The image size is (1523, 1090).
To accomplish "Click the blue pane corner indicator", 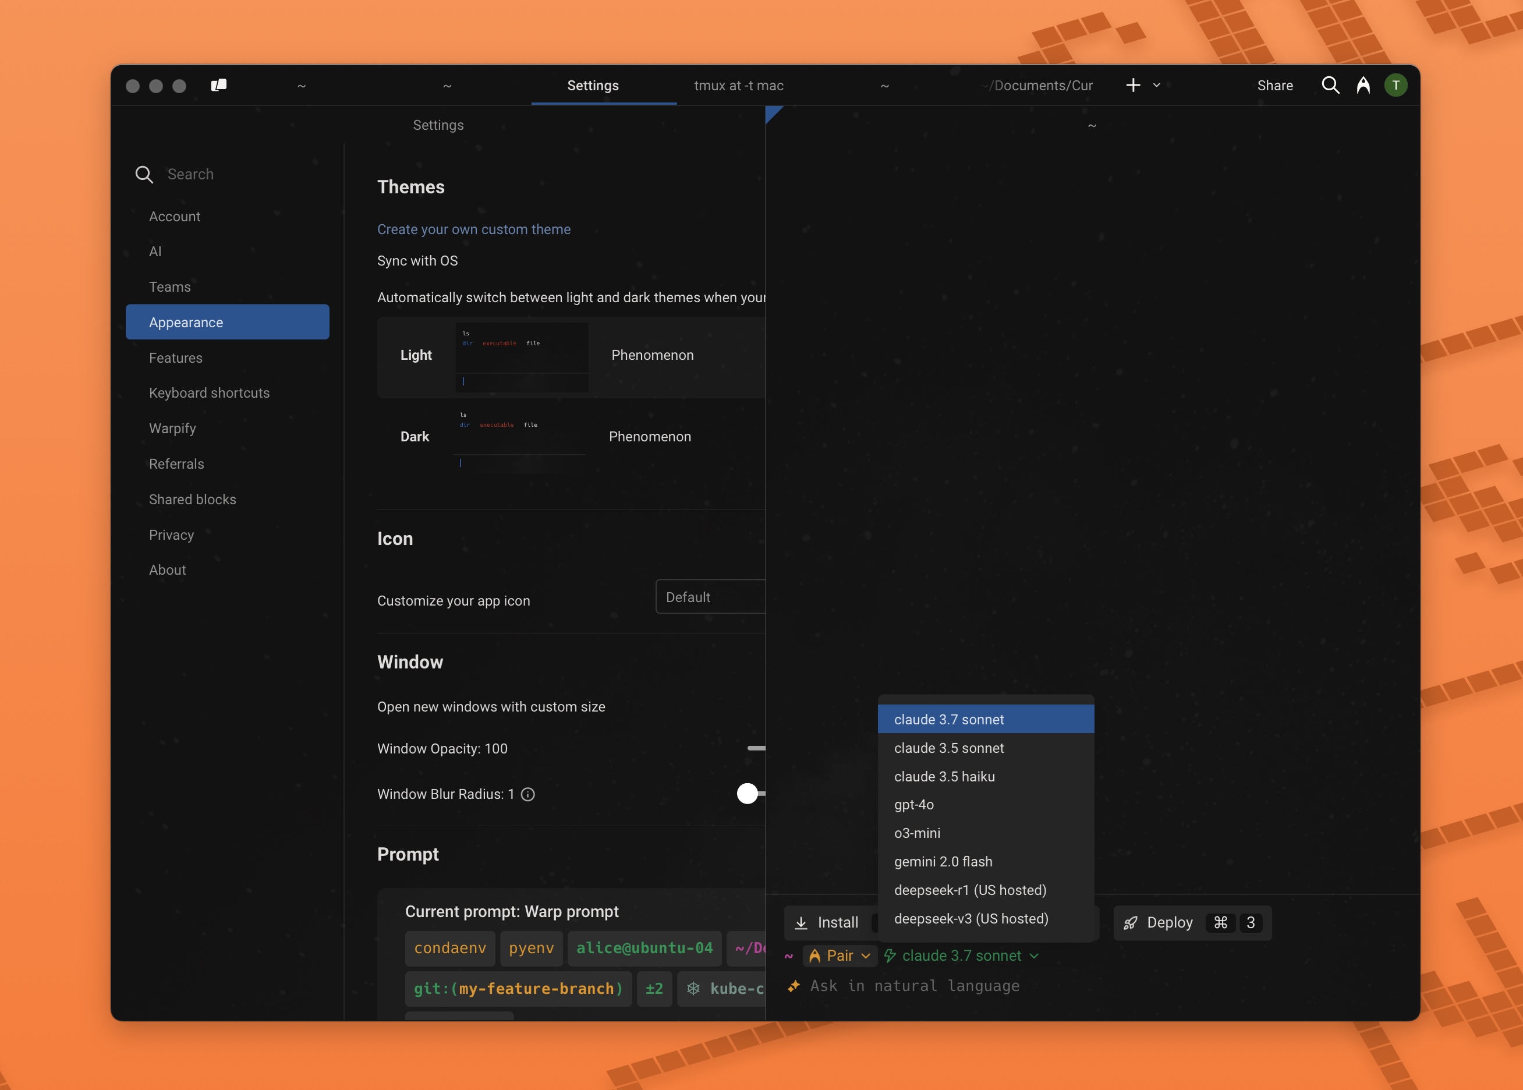I will coord(773,114).
